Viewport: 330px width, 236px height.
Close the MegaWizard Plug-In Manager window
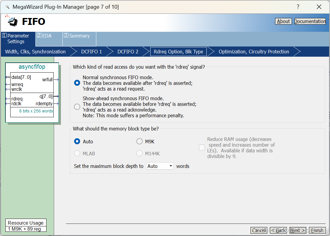tap(319, 7)
